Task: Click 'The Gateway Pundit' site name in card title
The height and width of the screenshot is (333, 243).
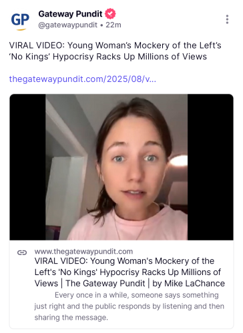Action: point(105,284)
